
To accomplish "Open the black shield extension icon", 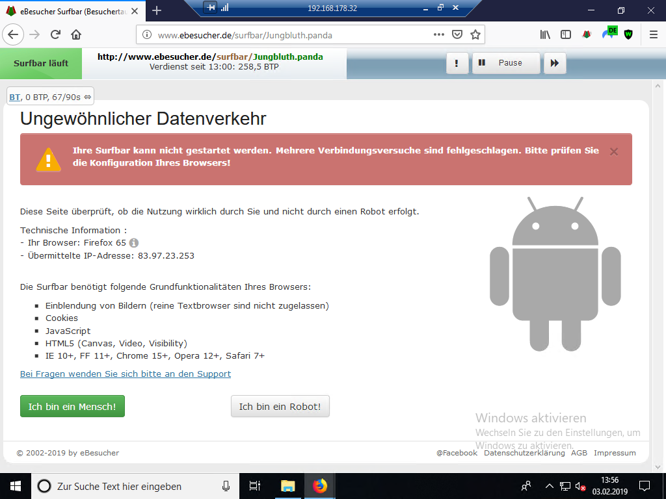I will [629, 35].
